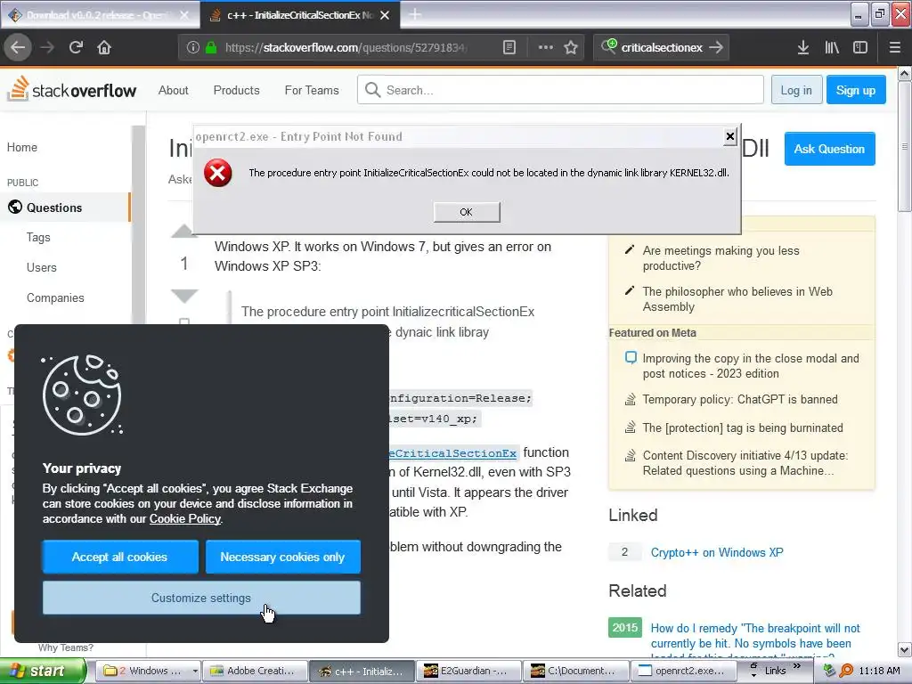
Task: Go to Home in left sidebar
Action: 22,147
